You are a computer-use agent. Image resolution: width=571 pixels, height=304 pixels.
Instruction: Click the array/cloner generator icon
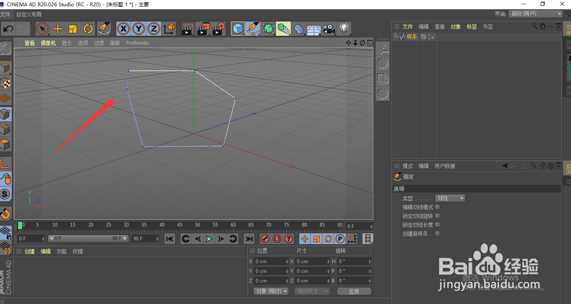tap(284, 29)
